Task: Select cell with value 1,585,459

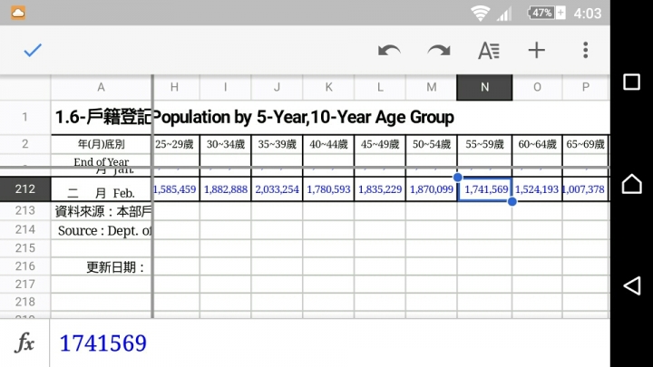Action: [177, 189]
